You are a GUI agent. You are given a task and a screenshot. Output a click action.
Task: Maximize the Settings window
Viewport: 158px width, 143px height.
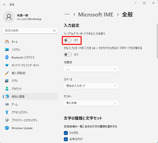pyautogui.click(x=144, y=3)
